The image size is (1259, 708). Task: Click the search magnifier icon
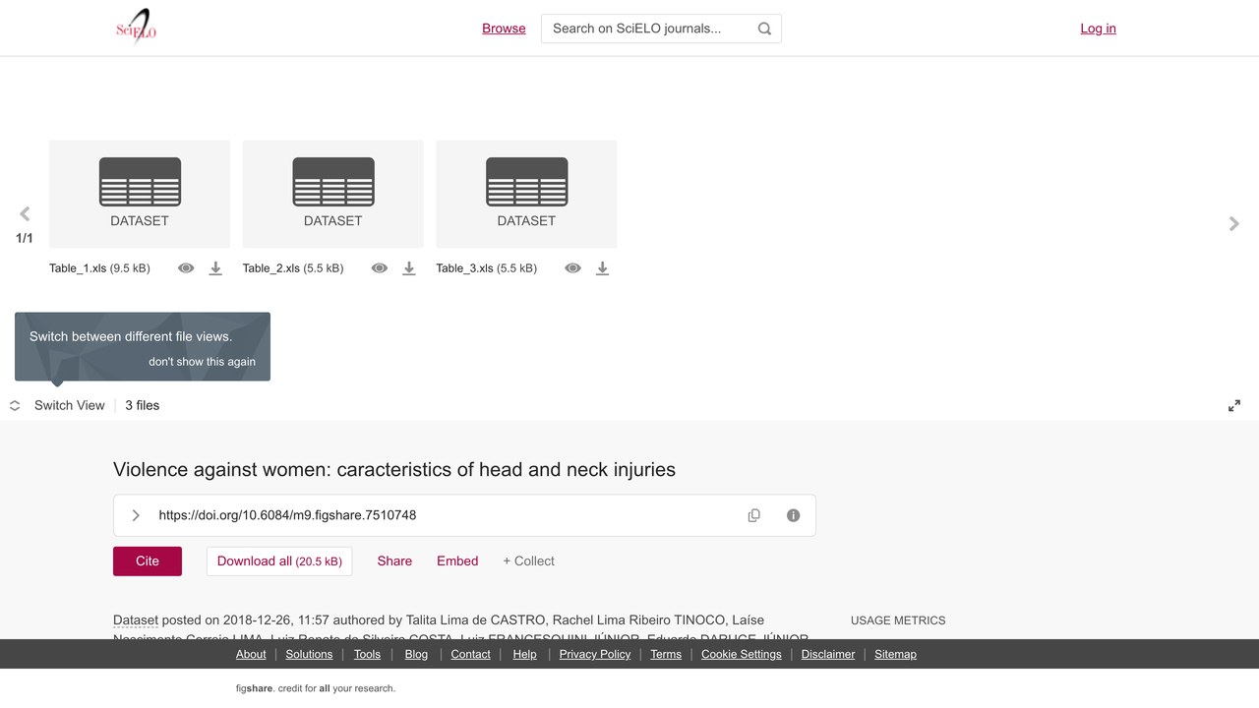point(764,29)
